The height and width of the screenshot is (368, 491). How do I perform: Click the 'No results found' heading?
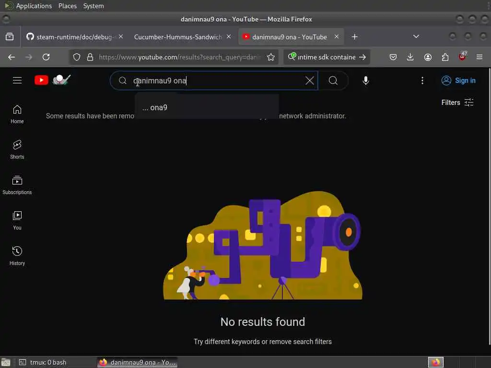pyautogui.click(x=263, y=322)
